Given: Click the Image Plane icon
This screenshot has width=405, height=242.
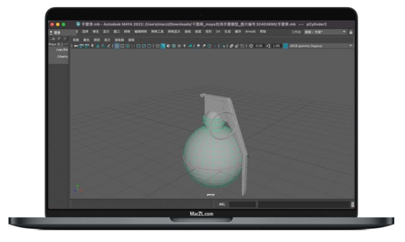Looking at the screenshot, I should (x=97, y=46).
